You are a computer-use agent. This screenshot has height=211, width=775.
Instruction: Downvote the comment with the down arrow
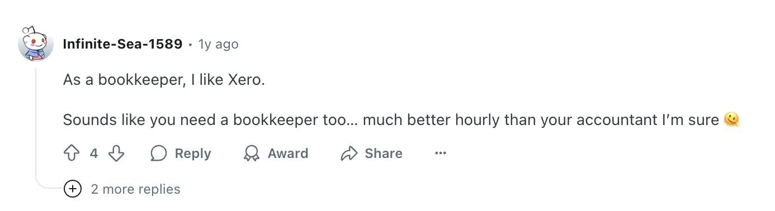(x=116, y=154)
